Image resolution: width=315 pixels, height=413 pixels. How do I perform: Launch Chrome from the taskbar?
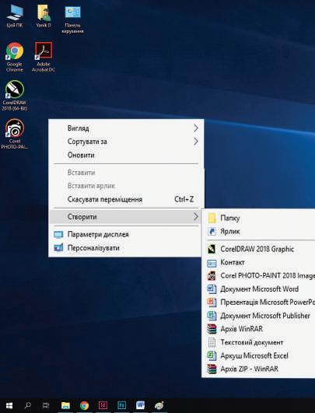pyautogui.click(x=84, y=405)
